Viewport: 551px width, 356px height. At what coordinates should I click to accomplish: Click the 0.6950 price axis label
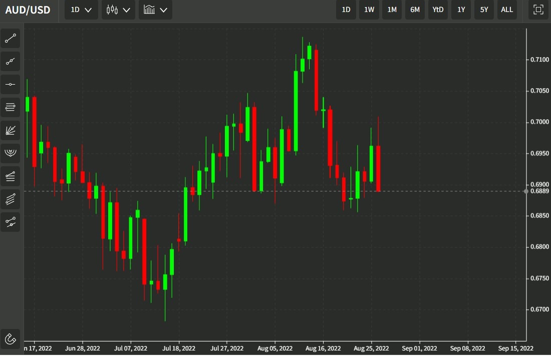coord(539,153)
